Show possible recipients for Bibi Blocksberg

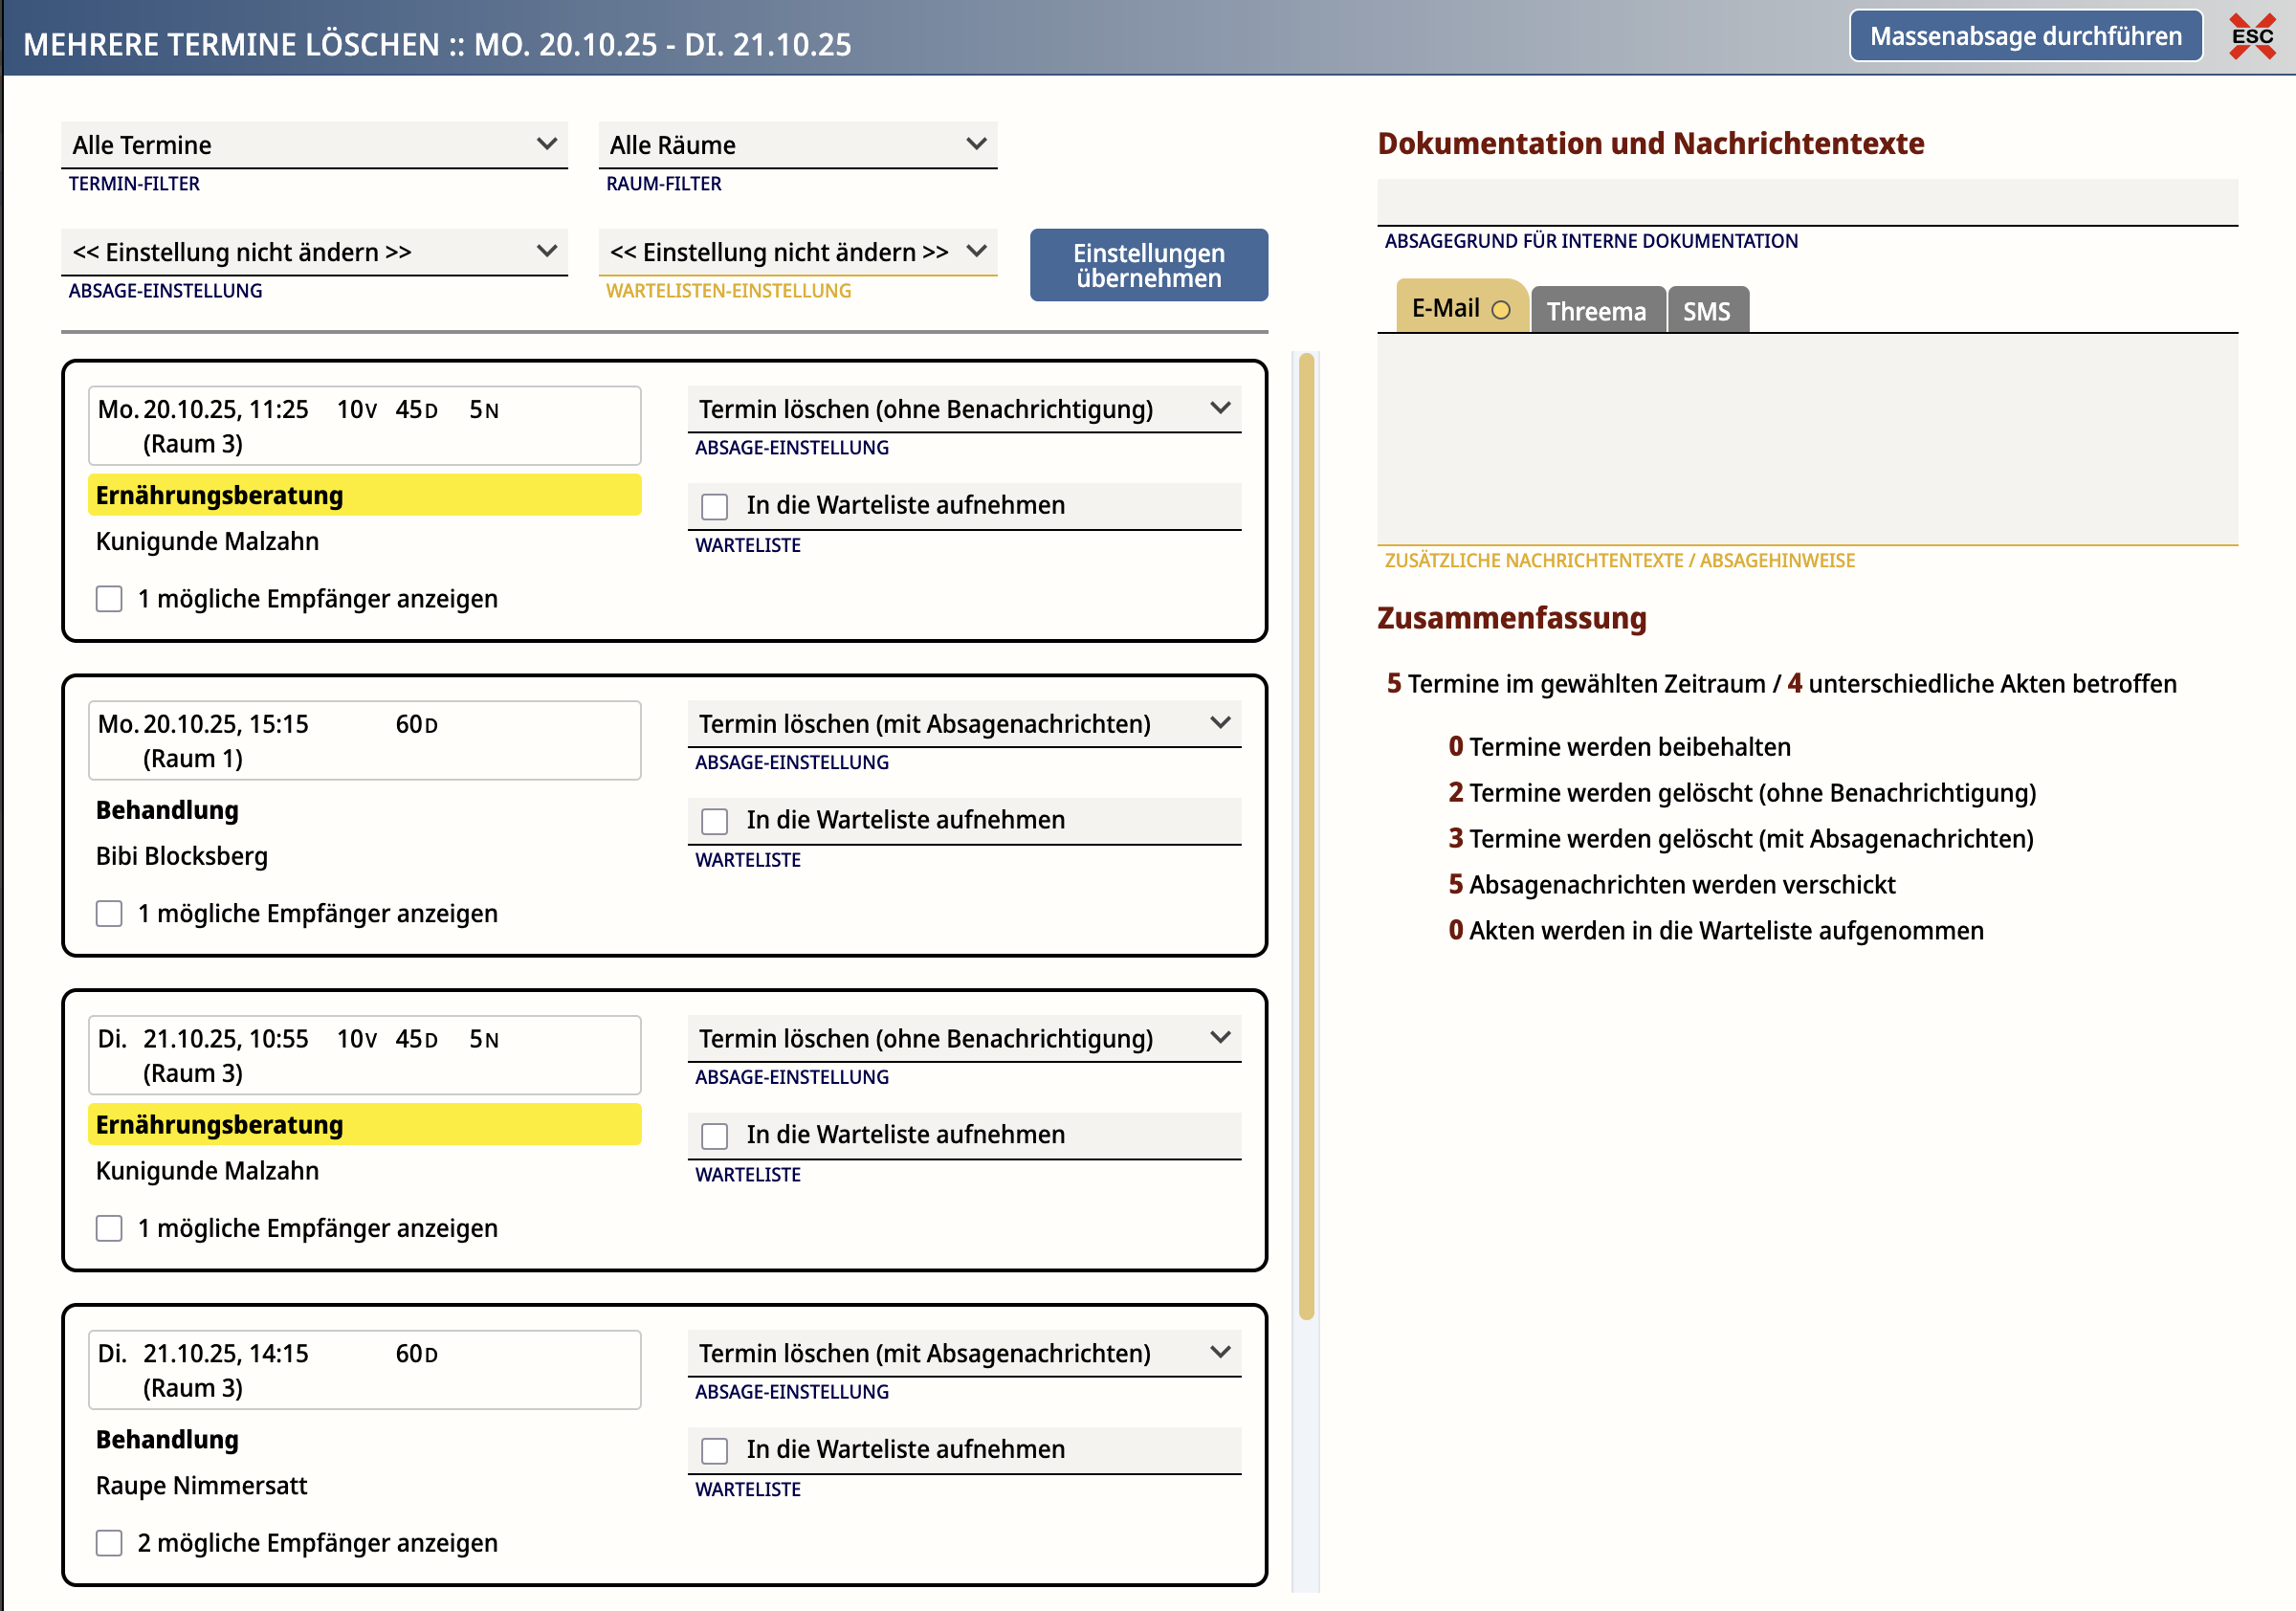click(109, 913)
